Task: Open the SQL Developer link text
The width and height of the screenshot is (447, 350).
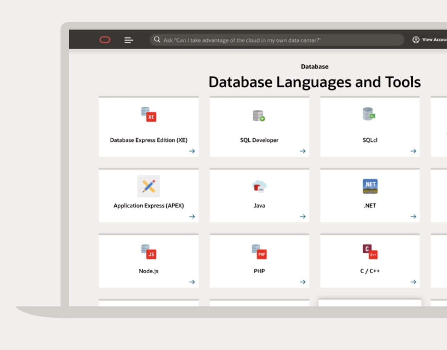Action: tap(259, 140)
